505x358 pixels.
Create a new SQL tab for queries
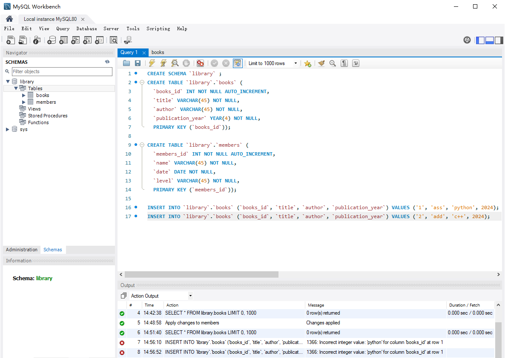[x=11, y=40]
